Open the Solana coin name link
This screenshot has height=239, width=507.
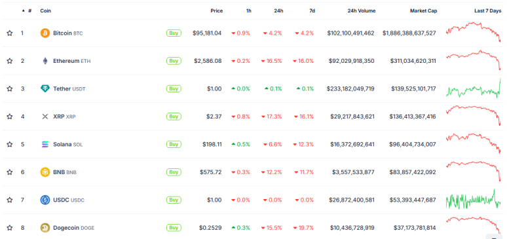[x=62, y=144]
